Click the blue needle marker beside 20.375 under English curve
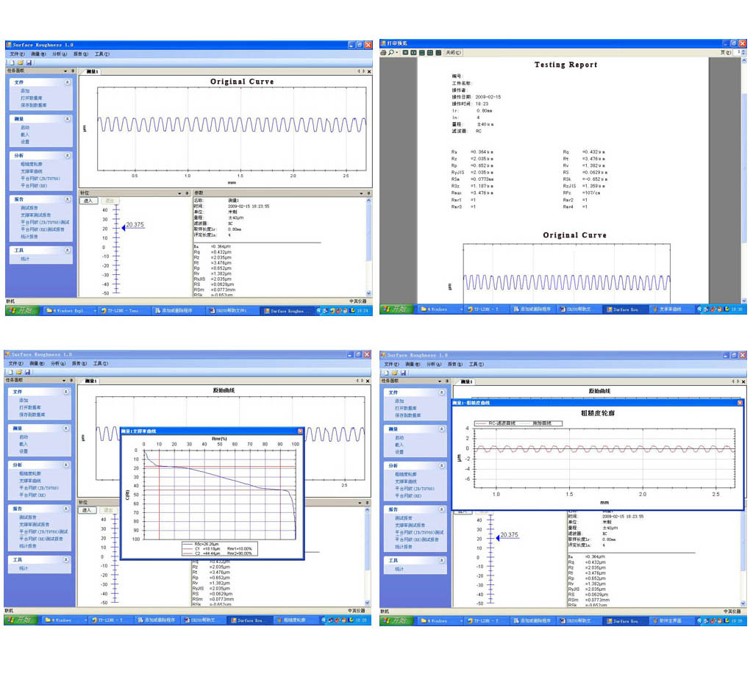This screenshot has height=674, width=753. (124, 228)
